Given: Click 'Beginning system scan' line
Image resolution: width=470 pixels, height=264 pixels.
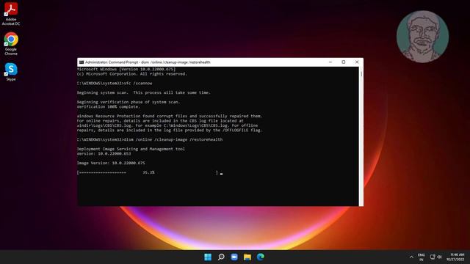Looking at the screenshot, I should click(144, 92).
